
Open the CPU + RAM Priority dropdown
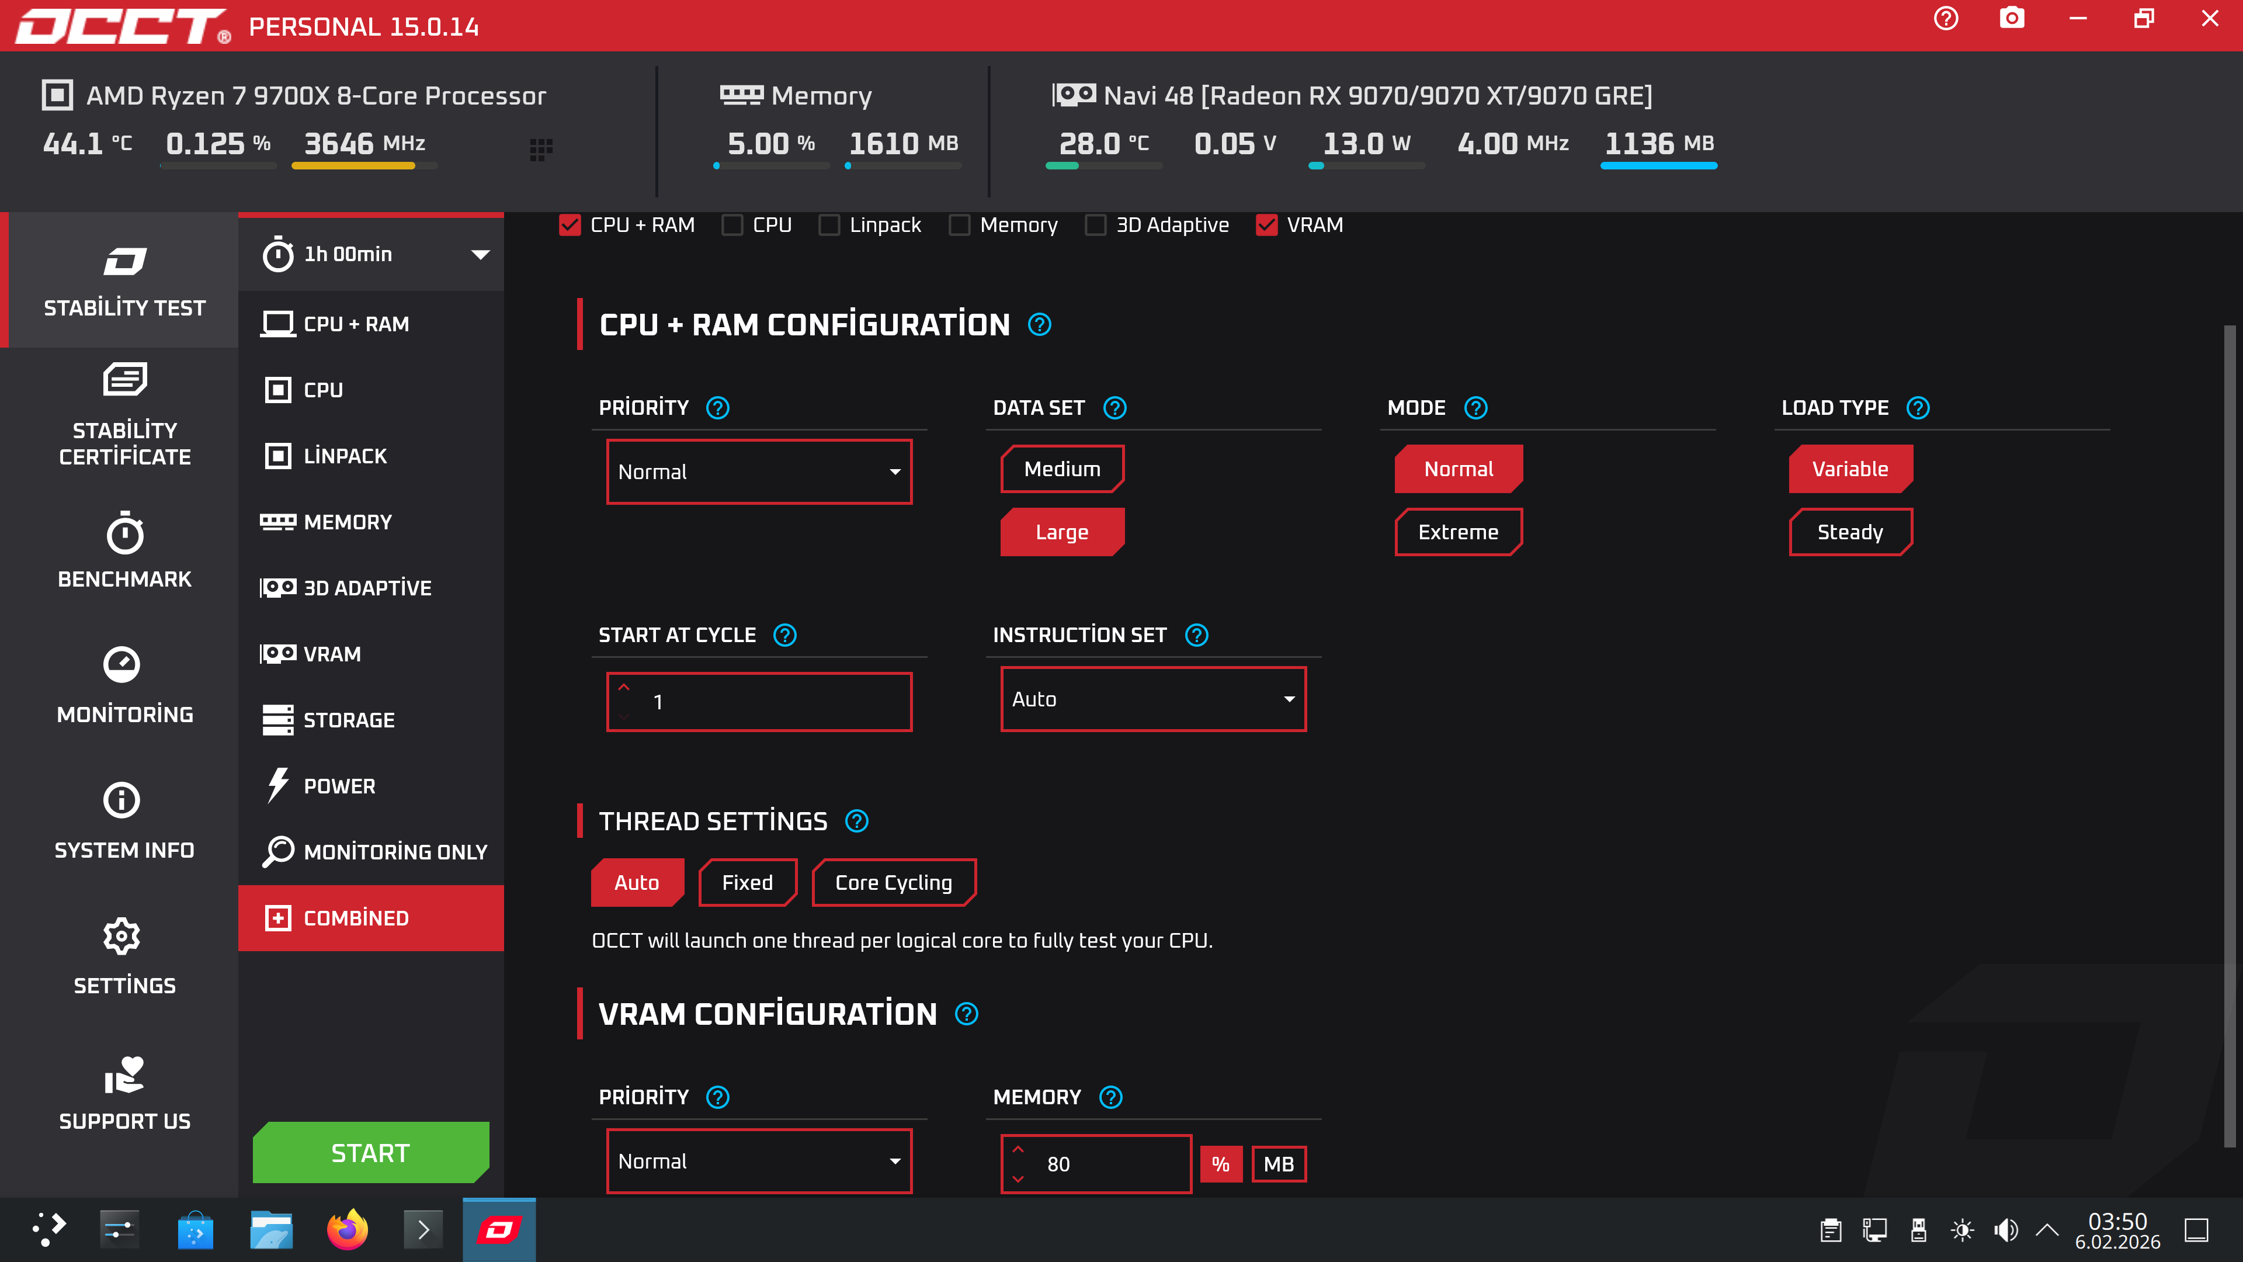tap(759, 471)
